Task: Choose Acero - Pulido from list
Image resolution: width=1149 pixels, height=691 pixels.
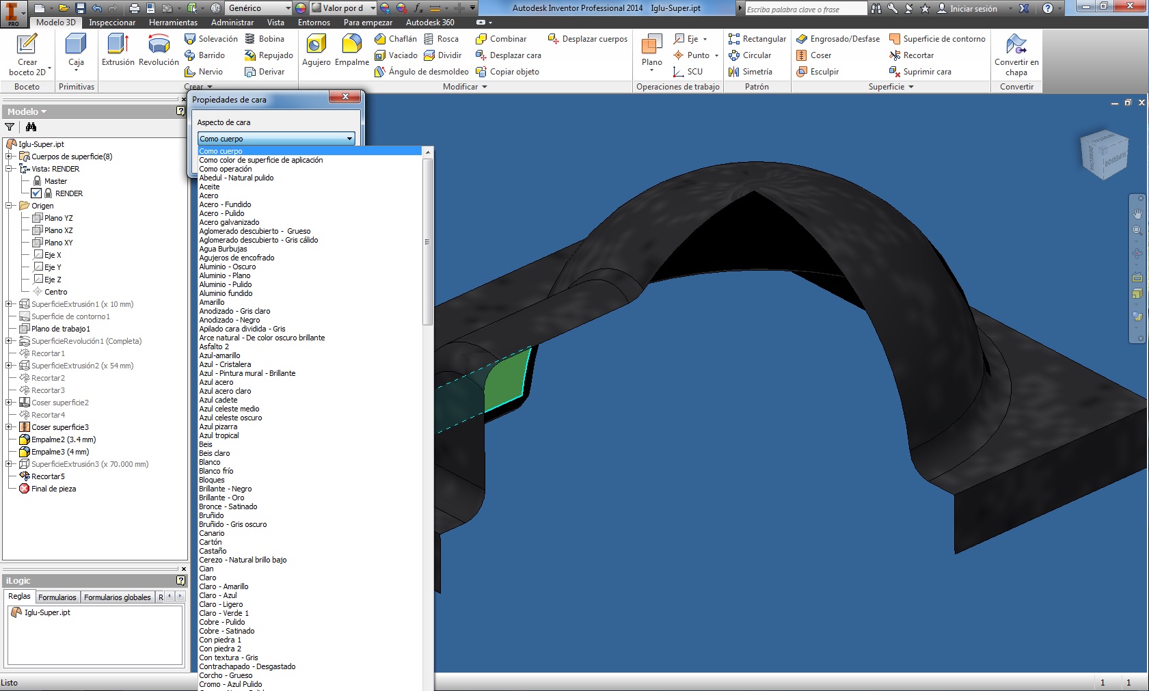Action: click(x=221, y=213)
